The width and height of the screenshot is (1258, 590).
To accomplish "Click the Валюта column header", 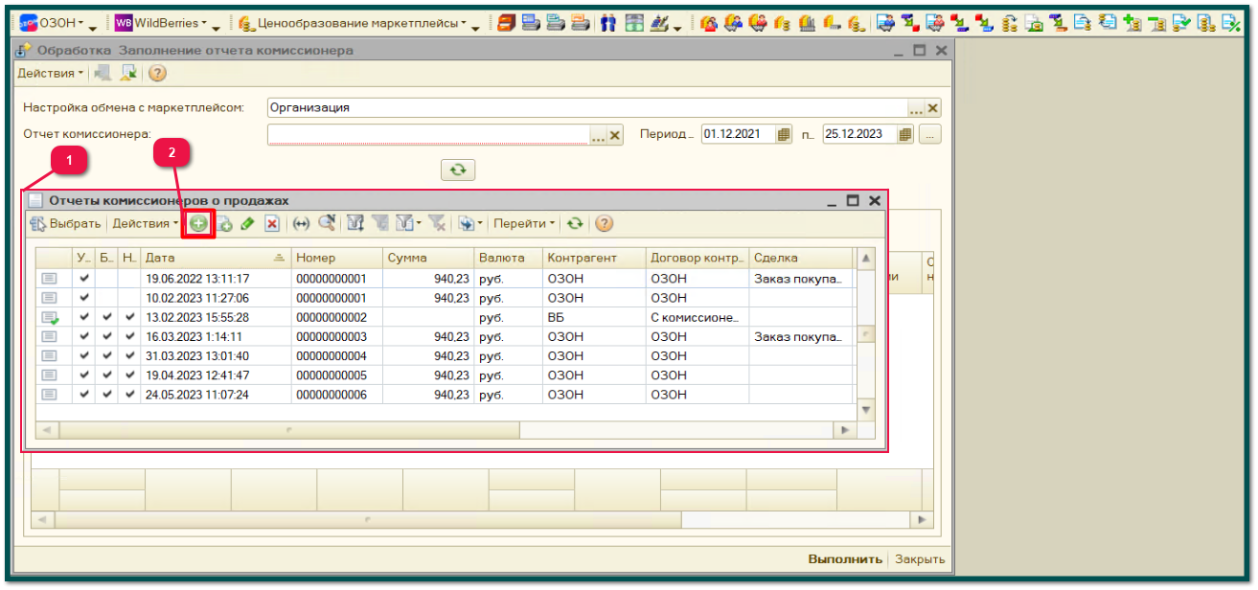I will (x=508, y=258).
